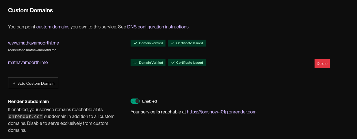The height and width of the screenshot is (139, 357).
Task: Click the Enabled label beside the toggle
Action: pos(149,101)
